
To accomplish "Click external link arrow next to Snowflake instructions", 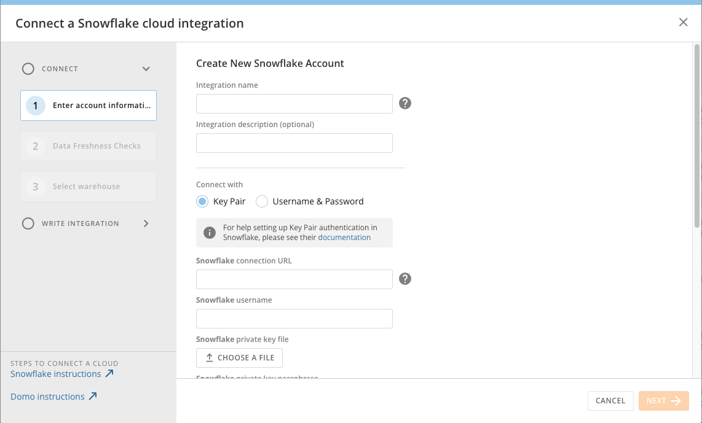I will point(109,374).
